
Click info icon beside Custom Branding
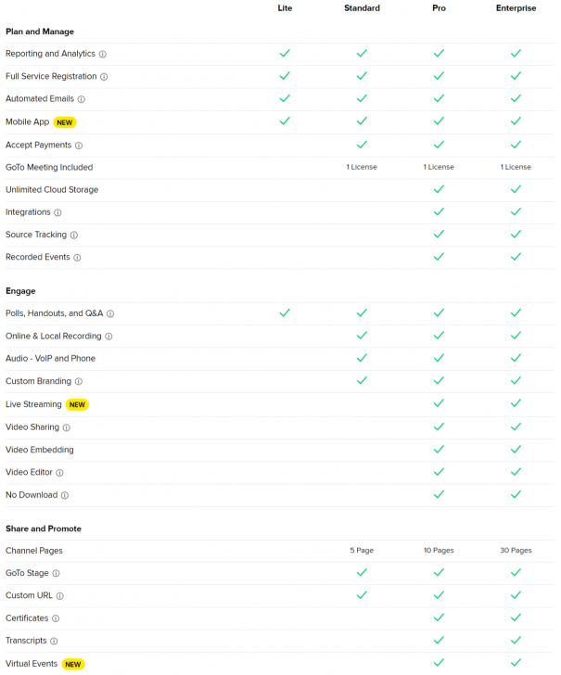79,381
